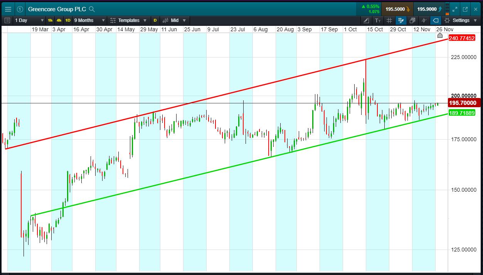The image size is (483, 275).
Task: Pop out the chart into new window
Action: pyautogui.click(x=465, y=9)
